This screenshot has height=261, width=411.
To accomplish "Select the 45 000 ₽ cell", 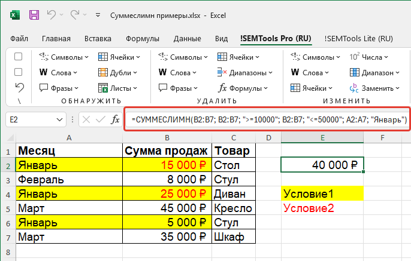I will [167, 208].
